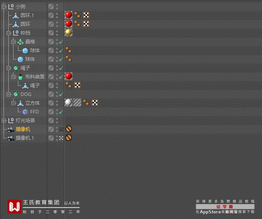This screenshot has width=262, height=219.
Task: Click UVW checkerboard tag on child 绳子 row
Action: click(77, 85)
